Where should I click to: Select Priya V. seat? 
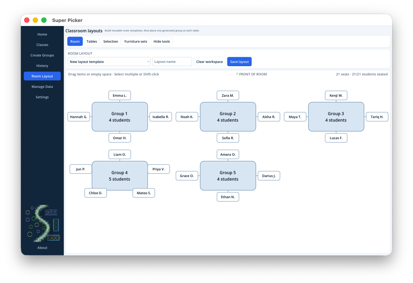click(159, 169)
